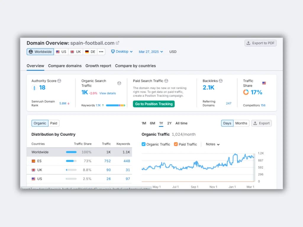Open the View details link
The width and height of the screenshot is (303, 227).
coord(107,93)
